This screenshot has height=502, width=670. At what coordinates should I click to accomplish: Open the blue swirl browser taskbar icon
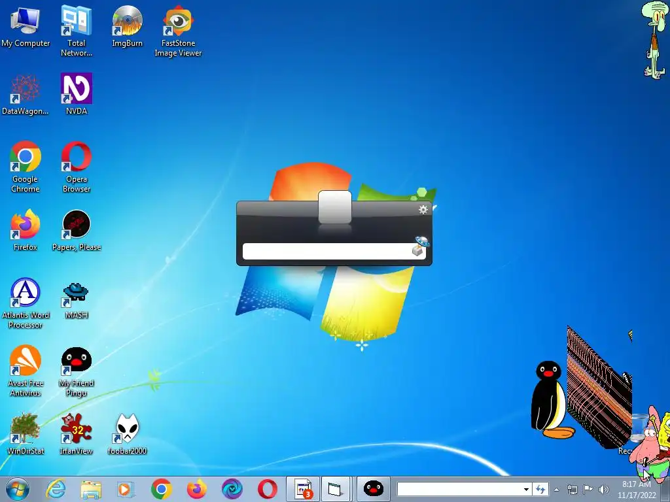tap(232, 489)
